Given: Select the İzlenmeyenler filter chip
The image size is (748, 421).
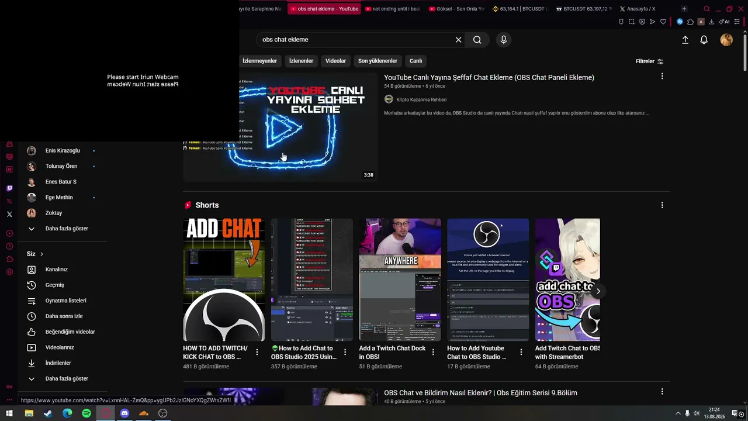Looking at the screenshot, I should click(260, 61).
